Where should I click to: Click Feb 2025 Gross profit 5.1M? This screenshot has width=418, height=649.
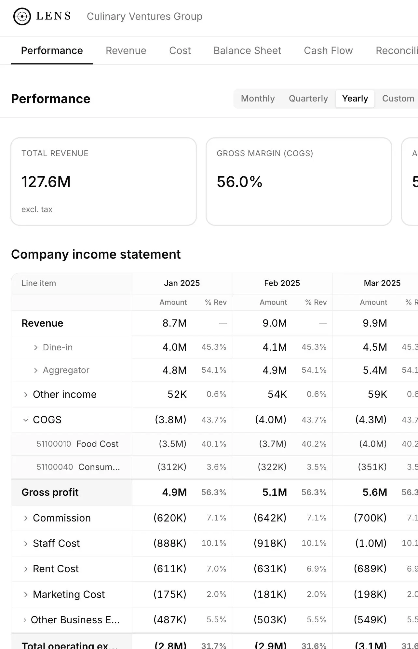[275, 493]
